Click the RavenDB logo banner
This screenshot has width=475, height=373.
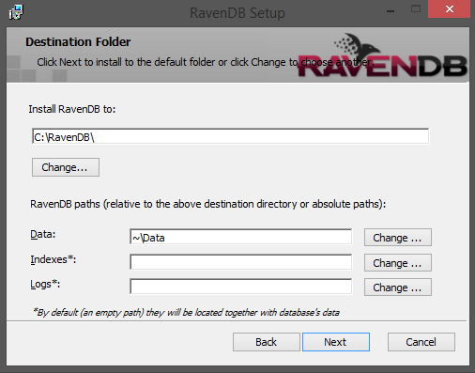[x=382, y=56]
